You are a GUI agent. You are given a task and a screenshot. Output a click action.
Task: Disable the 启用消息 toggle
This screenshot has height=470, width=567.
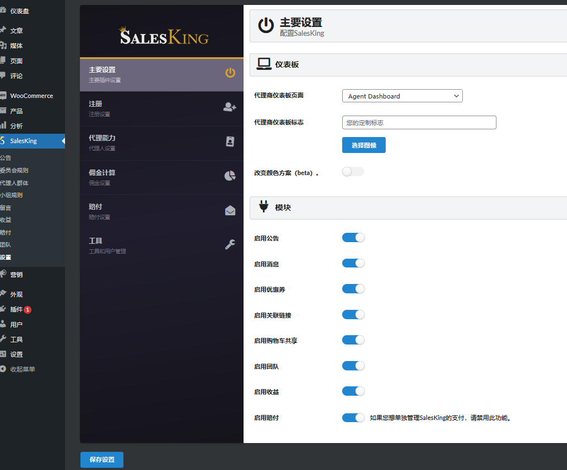pyautogui.click(x=353, y=263)
